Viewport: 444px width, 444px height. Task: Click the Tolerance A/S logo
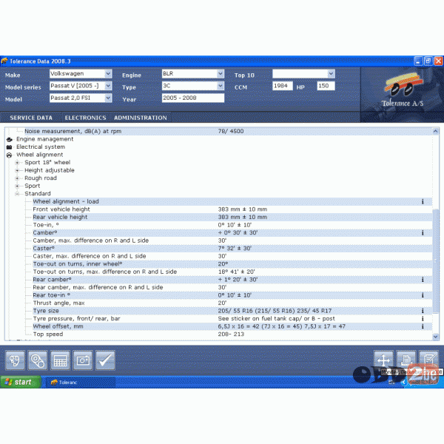click(x=403, y=90)
